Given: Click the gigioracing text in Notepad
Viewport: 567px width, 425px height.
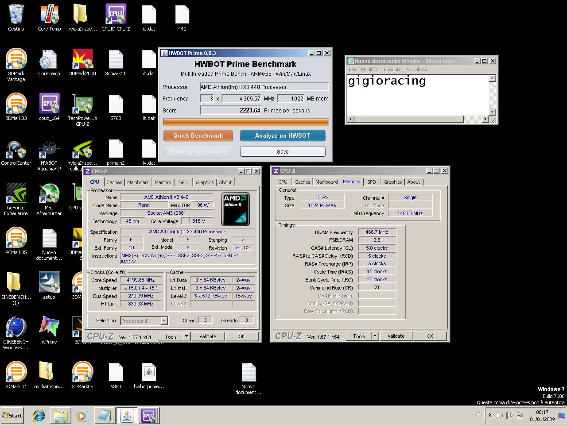Looking at the screenshot, I should point(387,81).
